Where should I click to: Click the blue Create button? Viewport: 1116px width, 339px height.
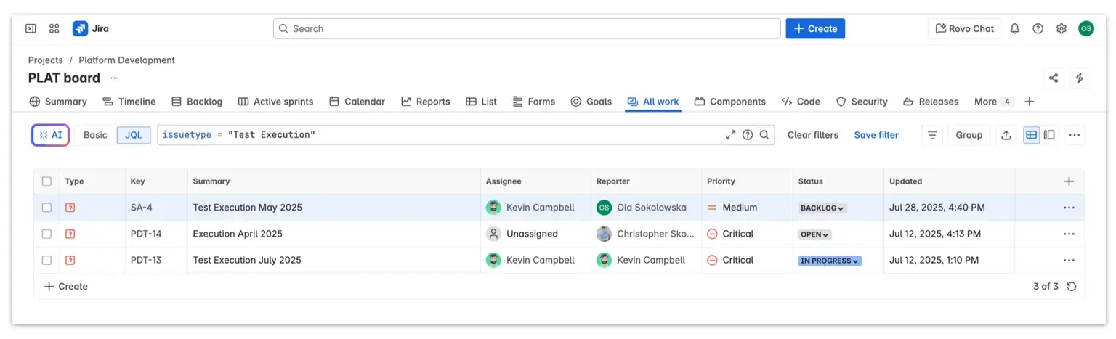815,28
